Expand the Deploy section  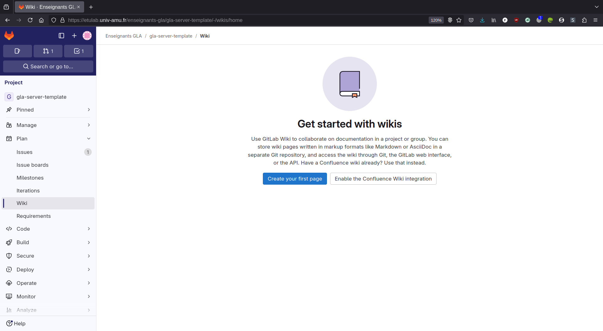click(x=48, y=270)
